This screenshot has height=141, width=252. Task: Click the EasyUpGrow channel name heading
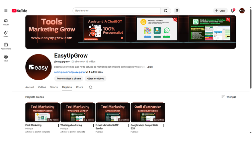(71, 55)
